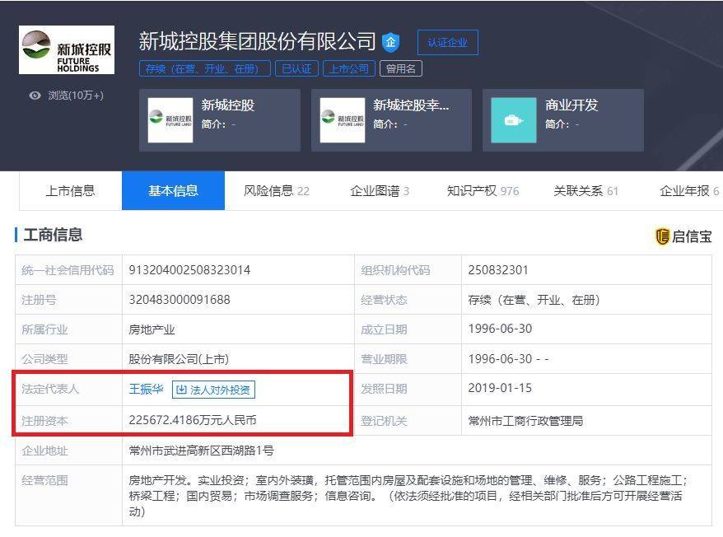Open the 商业开发 card title
723x537 pixels.
click(571, 105)
